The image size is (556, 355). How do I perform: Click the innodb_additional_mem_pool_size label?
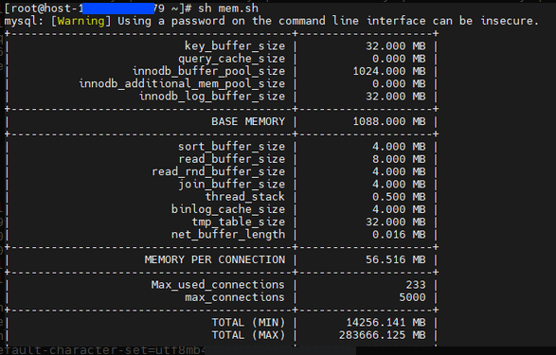click(182, 84)
